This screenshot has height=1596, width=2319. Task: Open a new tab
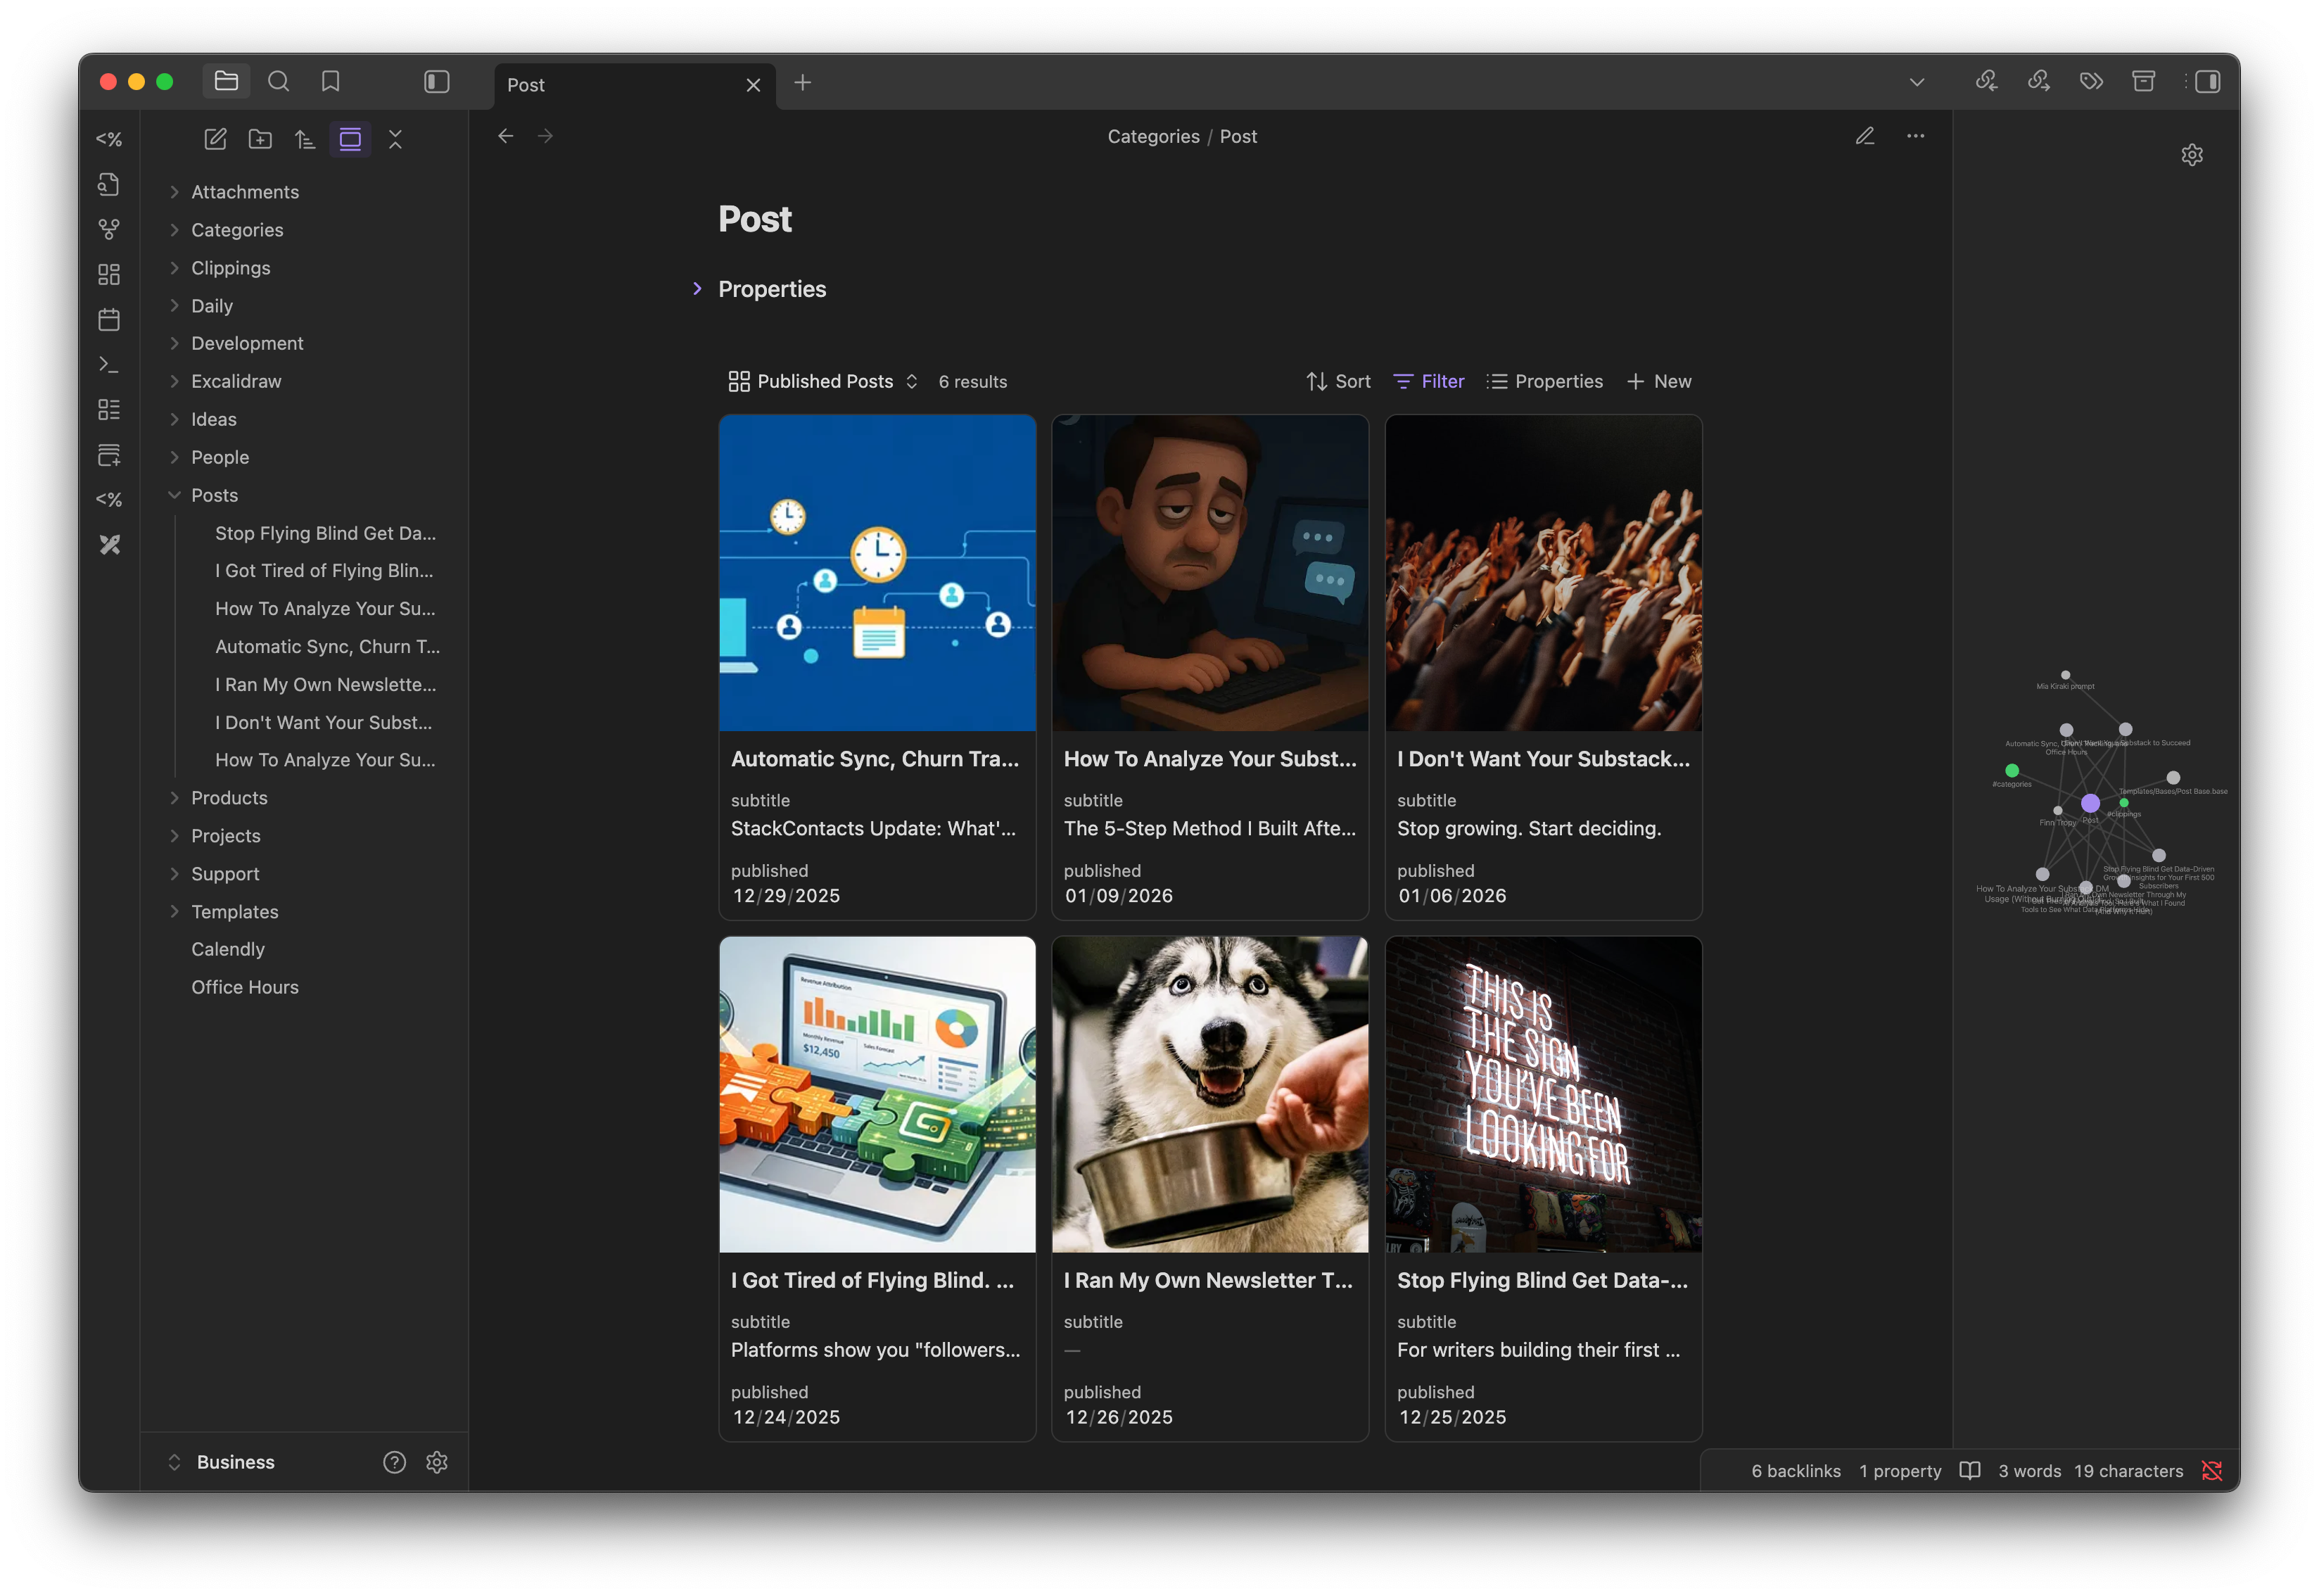[803, 83]
